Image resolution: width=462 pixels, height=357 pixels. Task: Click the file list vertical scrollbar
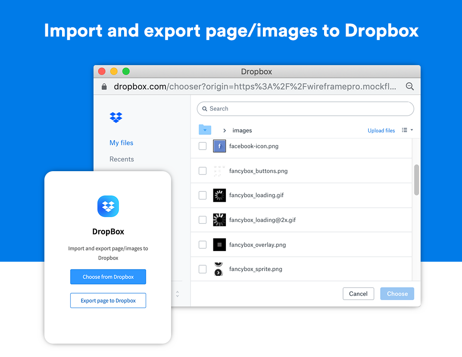coord(416,180)
